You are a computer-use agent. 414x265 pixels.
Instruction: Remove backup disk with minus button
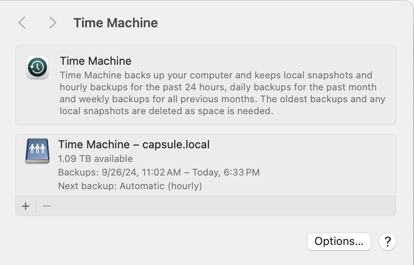47,206
